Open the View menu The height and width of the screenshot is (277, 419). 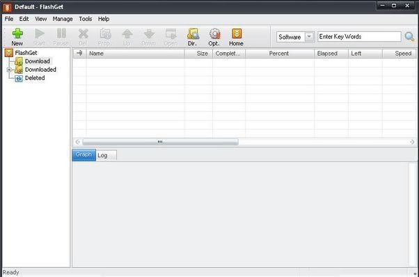click(x=41, y=19)
